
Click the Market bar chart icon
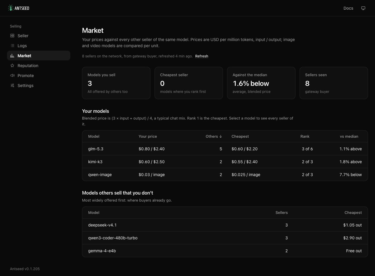pyautogui.click(x=12, y=56)
